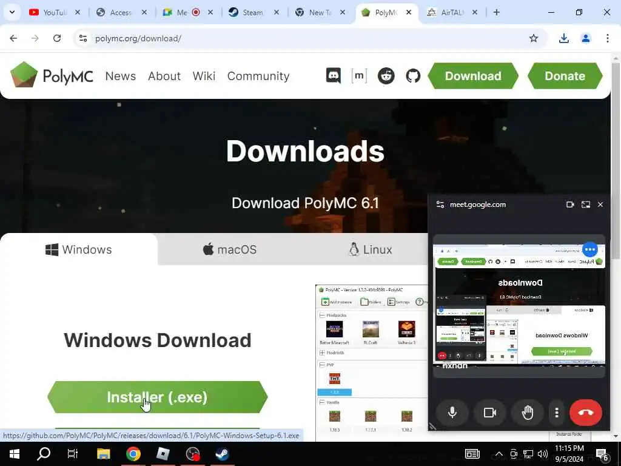The width and height of the screenshot is (621, 466).
Task: Open Task View on taskbar
Action: pos(73,454)
